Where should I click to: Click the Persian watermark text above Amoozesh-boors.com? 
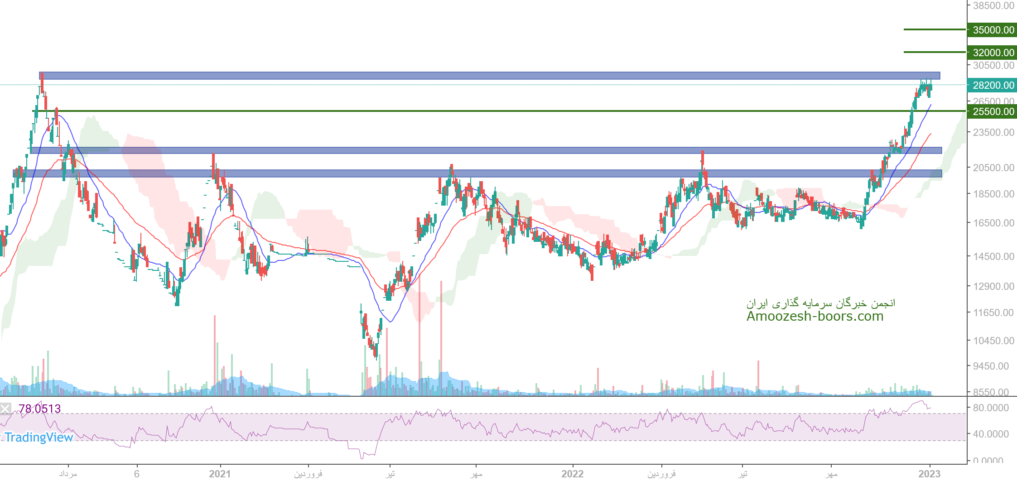tap(820, 303)
